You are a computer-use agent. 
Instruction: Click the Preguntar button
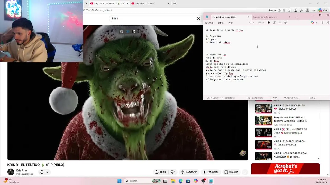(210, 172)
